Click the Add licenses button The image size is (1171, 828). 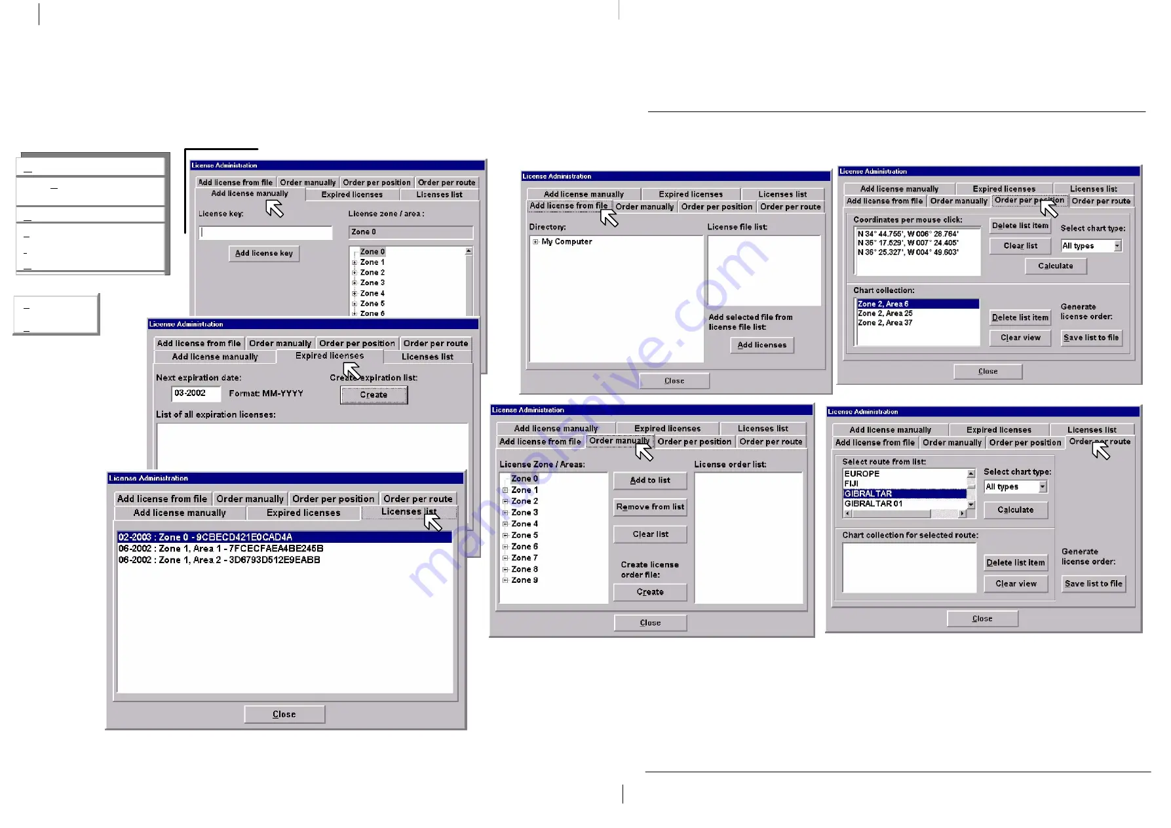coord(761,345)
